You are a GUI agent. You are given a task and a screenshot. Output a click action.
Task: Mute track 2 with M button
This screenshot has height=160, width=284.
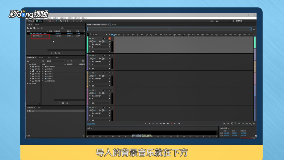click(104, 56)
